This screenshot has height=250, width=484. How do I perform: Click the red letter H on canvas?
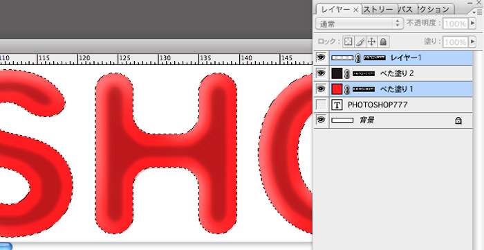[x=166, y=153]
